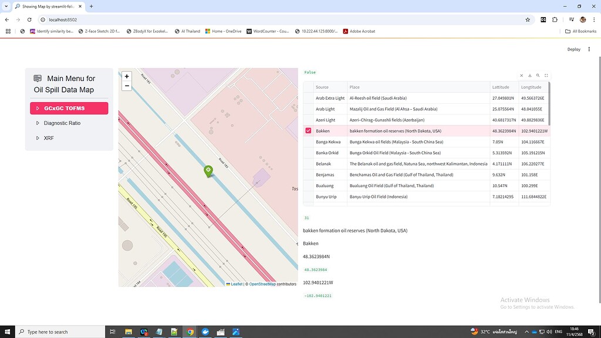
Task: Check the checkbox for Arab Light row
Action: click(x=308, y=109)
